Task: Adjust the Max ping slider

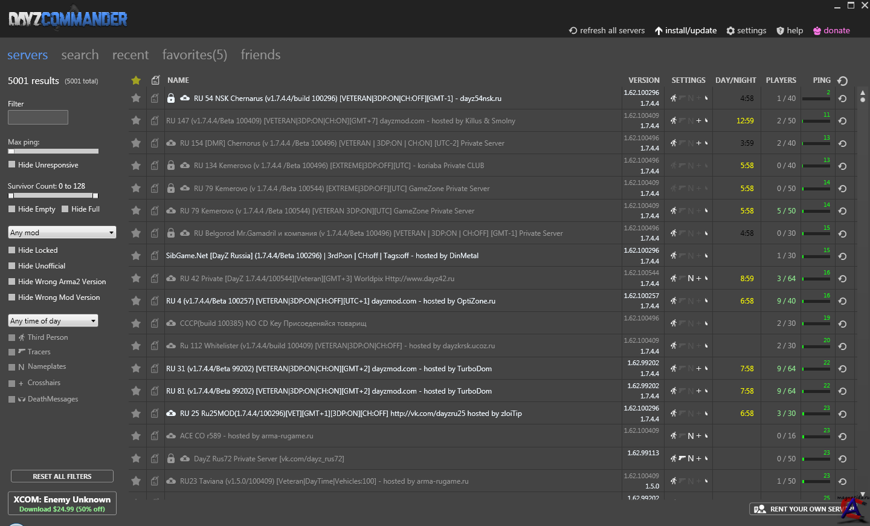Action: point(53,151)
